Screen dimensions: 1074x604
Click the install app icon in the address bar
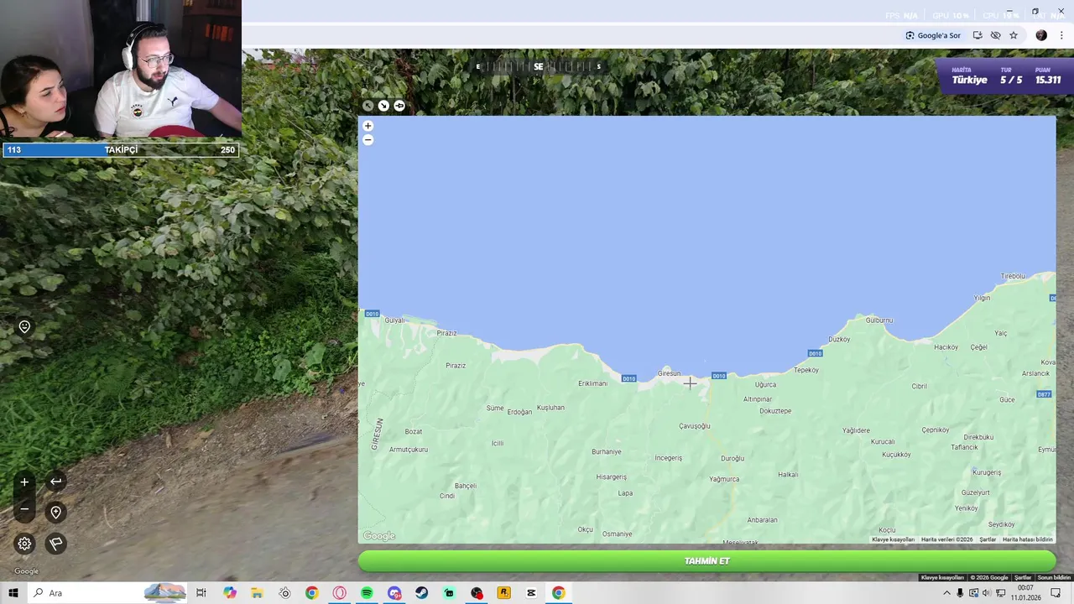pos(978,35)
